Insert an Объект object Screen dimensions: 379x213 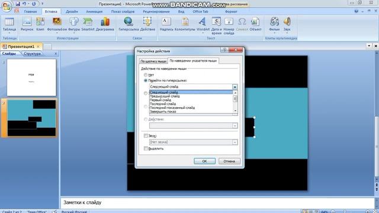coord(255,24)
